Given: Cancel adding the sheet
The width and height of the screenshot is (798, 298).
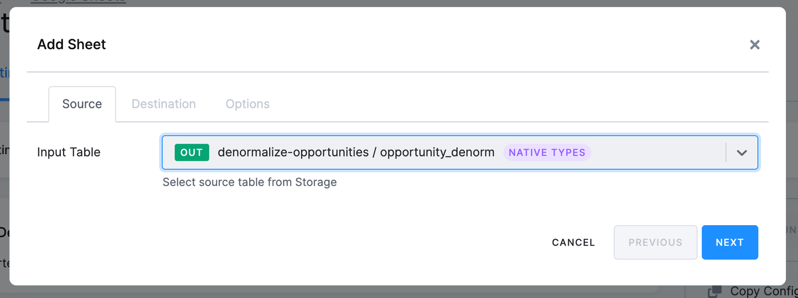Looking at the screenshot, I should [x=573, y=242].
